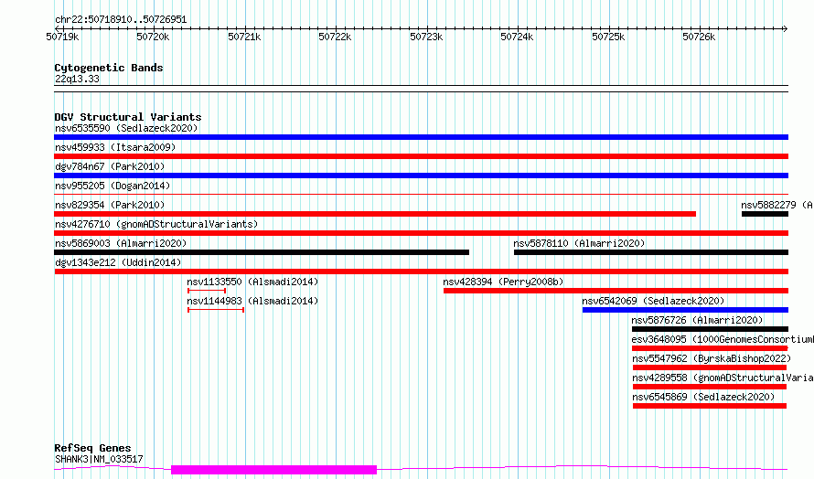Click the 50719k ruler mark
This screenshot has height=479, width=814.
coord(62,37)
